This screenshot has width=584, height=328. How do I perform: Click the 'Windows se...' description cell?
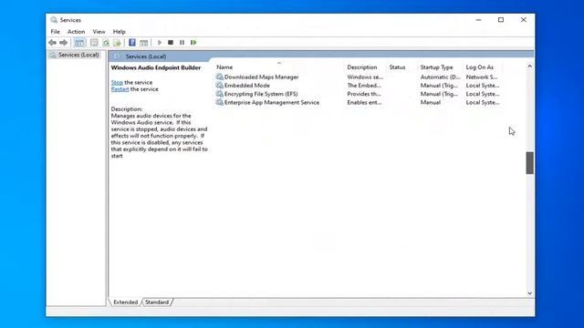365,77
